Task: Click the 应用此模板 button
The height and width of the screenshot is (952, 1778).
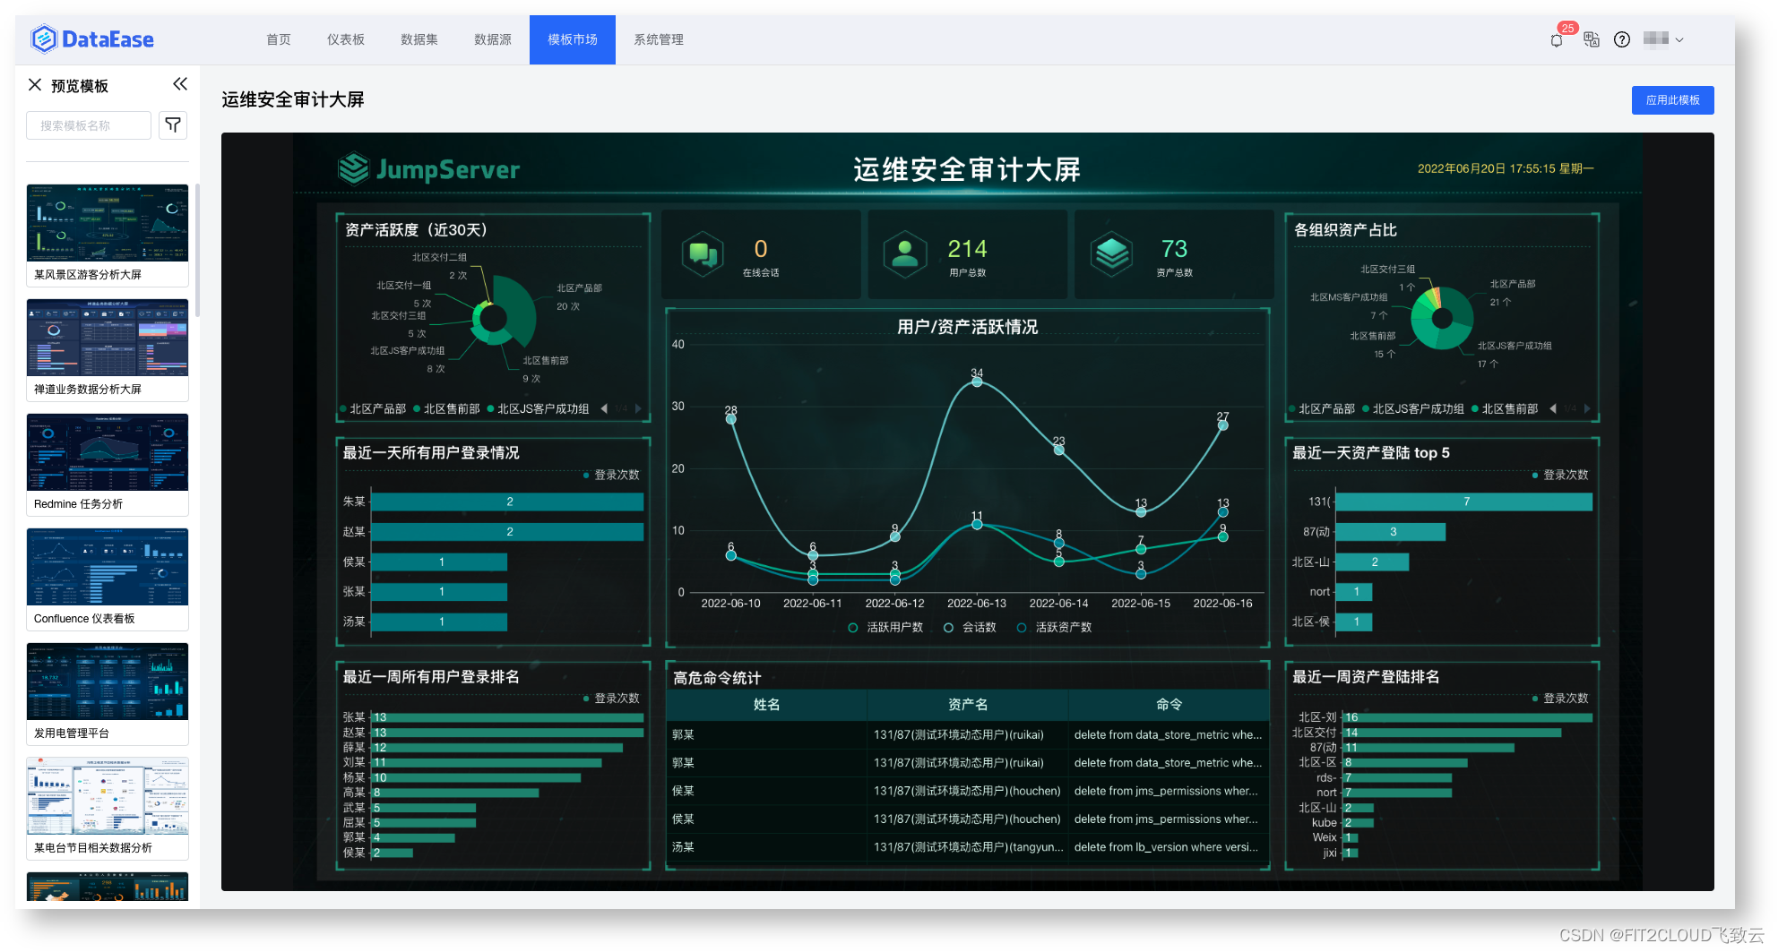Action: [x=1672, y=99]
